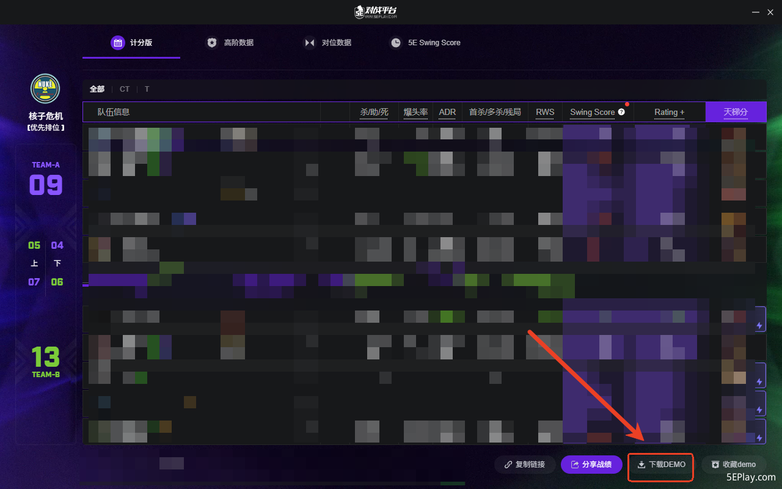The image size is (782, 489).
Task: Open the 对位数据 matchup tab
Action: click(x=327, y=43)
